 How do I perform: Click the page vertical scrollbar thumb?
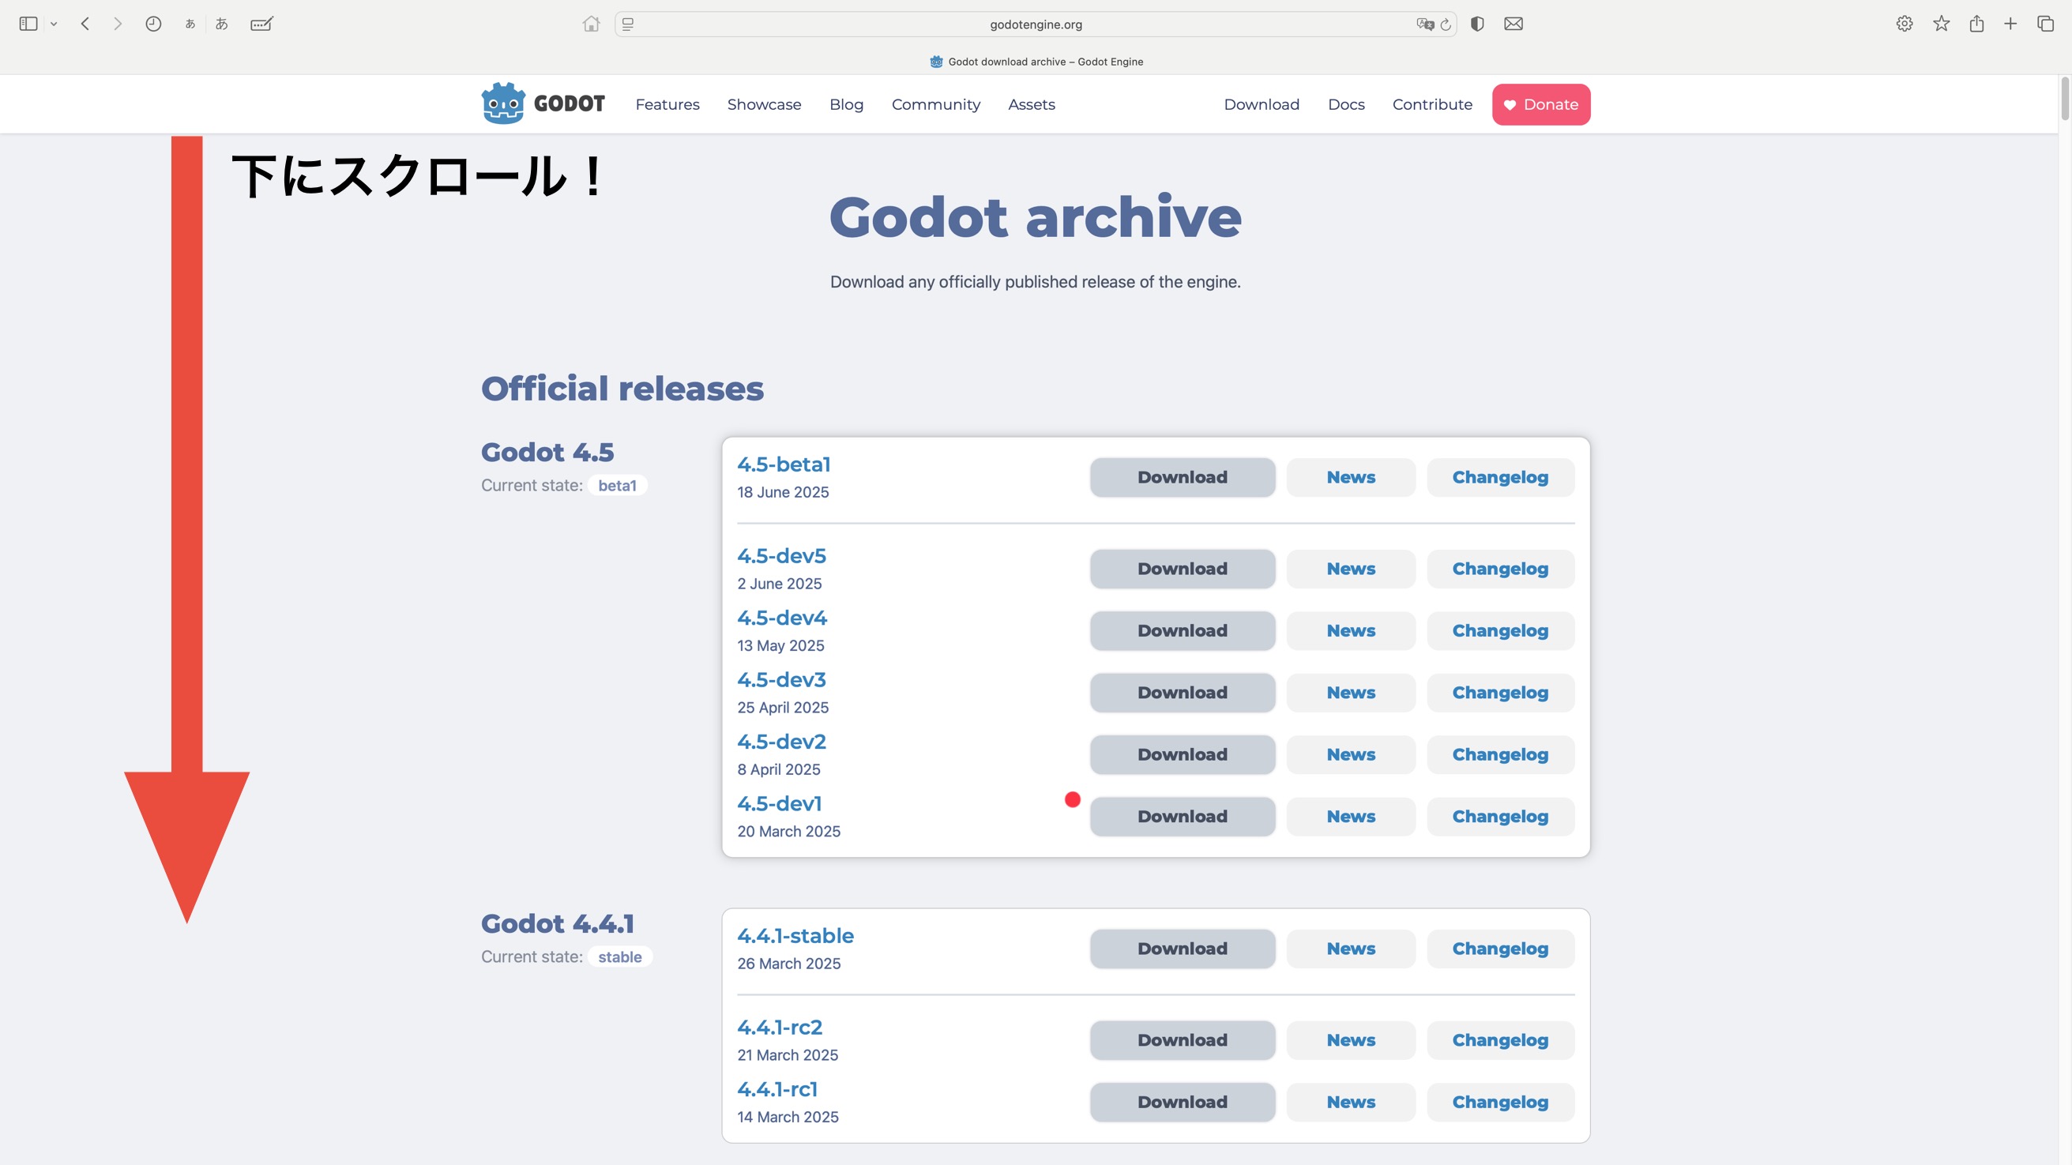coord(2065,98)
